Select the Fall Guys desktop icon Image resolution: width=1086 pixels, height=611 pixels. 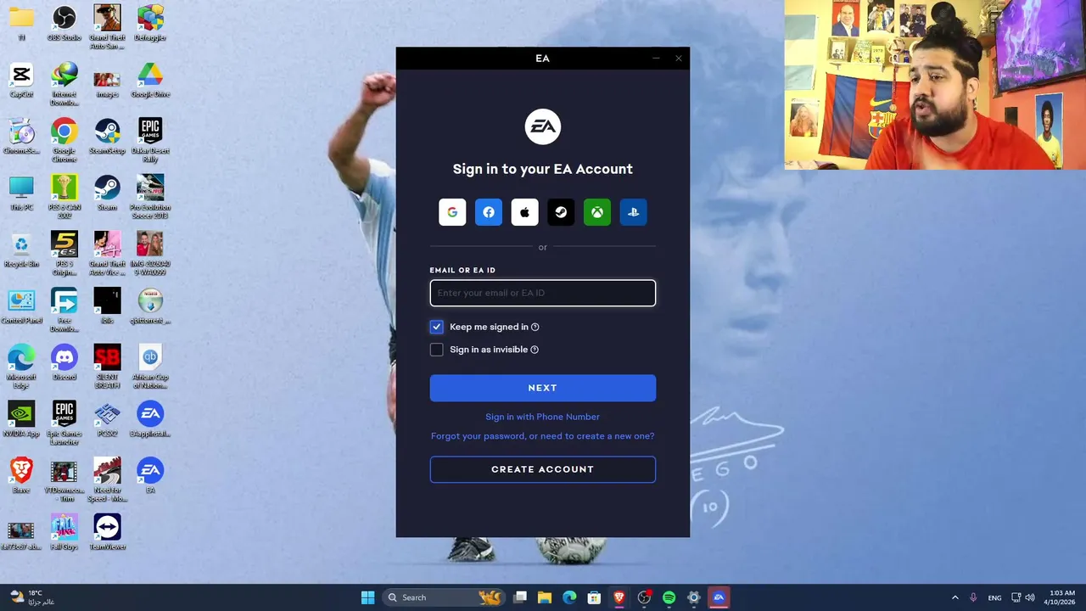pyautogui.click(x=64, y=533)
